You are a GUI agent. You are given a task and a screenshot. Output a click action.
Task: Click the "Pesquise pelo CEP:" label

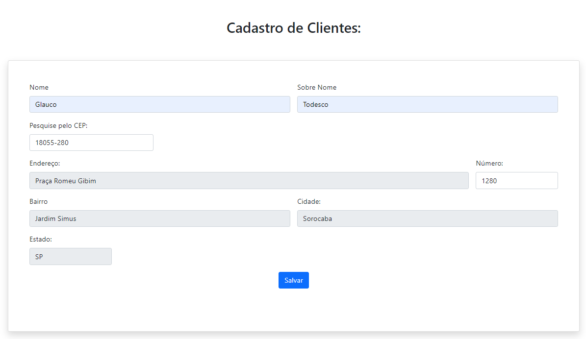[58, 125]
